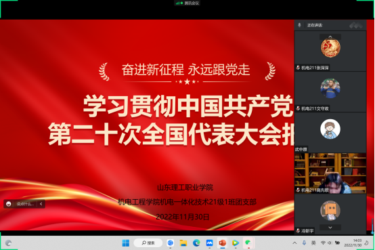The width and height of the screenshot is (375, 250).
Task: Go to the previous participants with the up chevron
Action: tap(330, 37)
